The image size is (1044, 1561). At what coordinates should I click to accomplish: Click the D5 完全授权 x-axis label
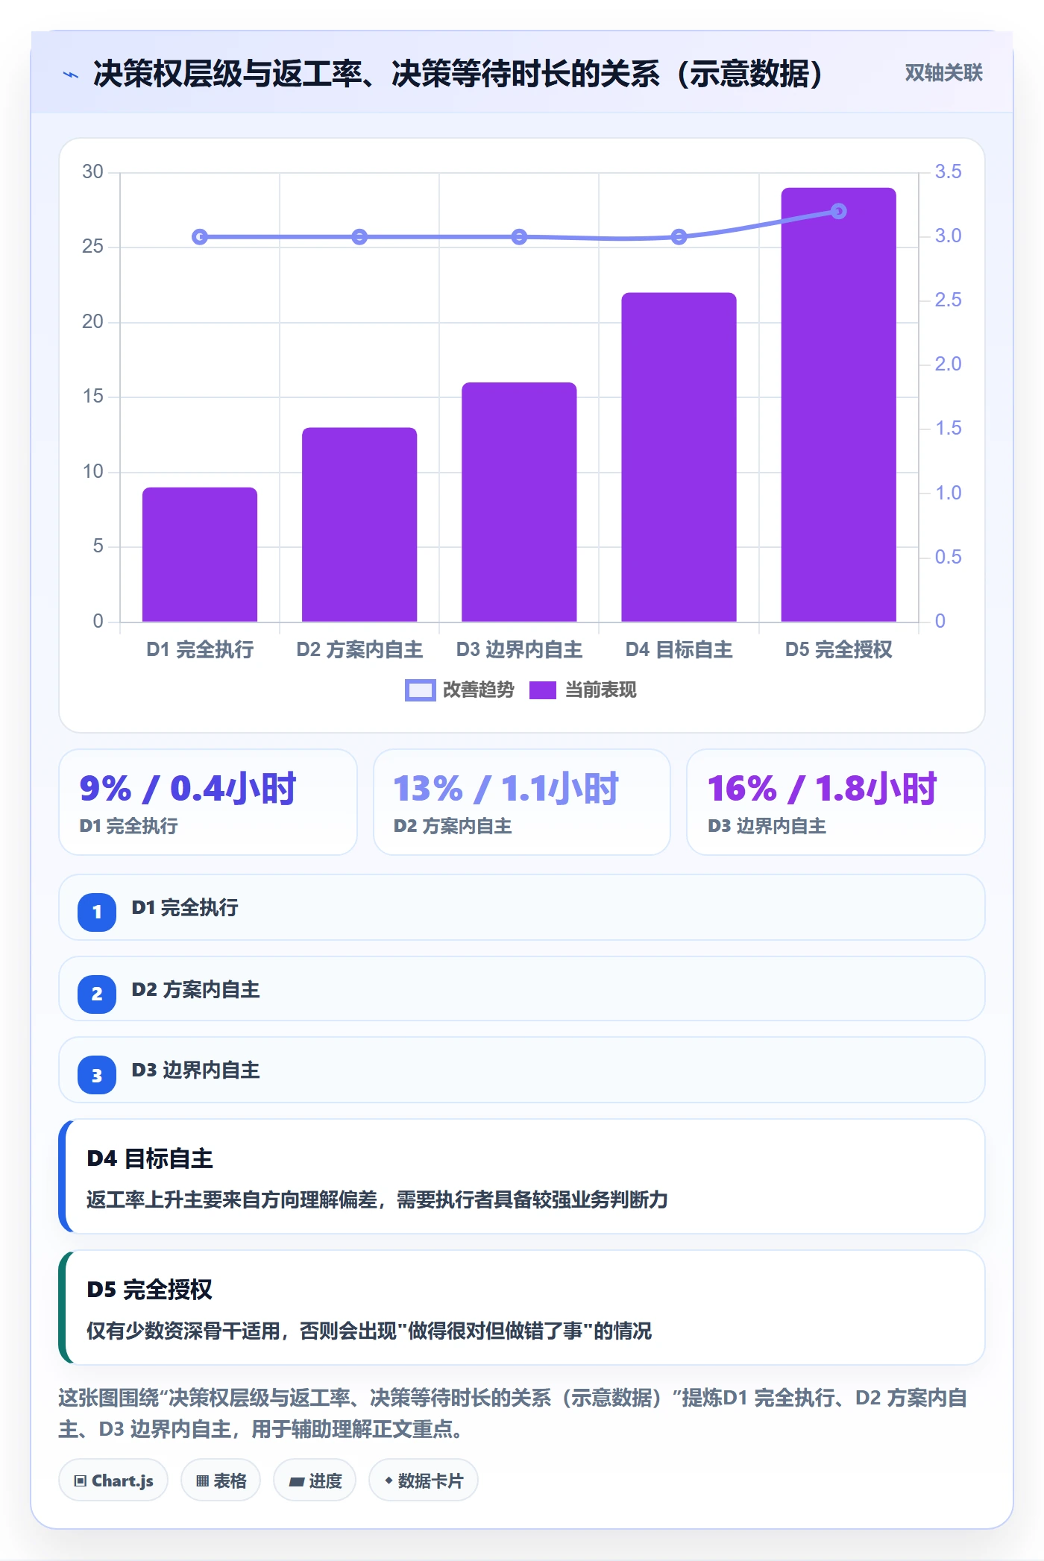click(838, 649)
